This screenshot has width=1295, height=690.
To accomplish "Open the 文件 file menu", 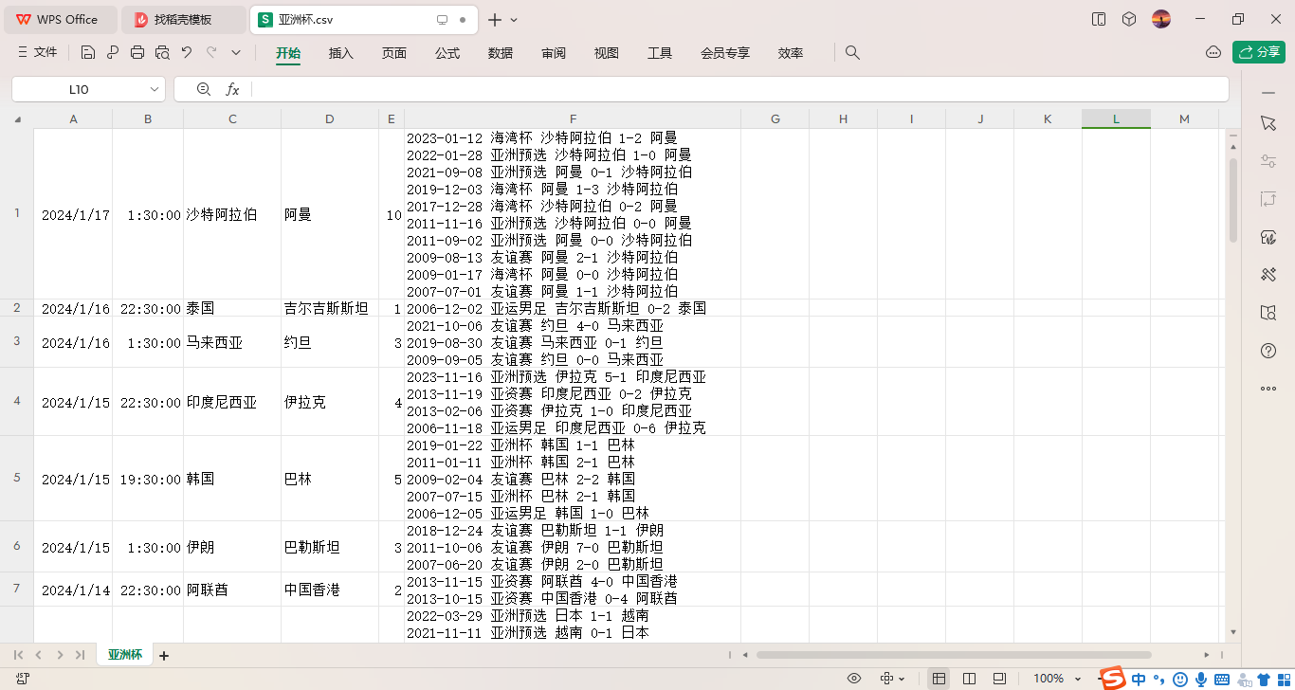I will pyautogui.click(x=37, y=53).
